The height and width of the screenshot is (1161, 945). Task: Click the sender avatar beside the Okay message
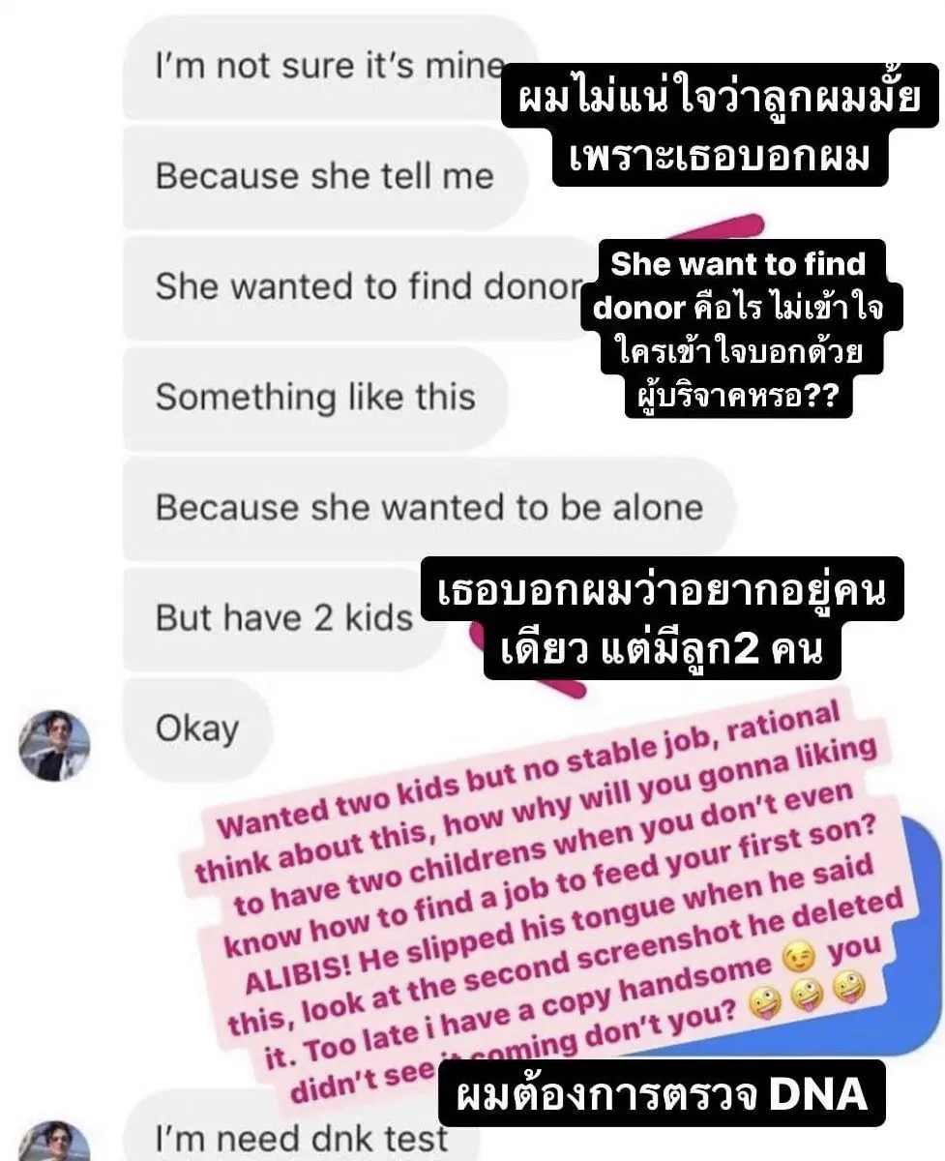click(55, 746)
